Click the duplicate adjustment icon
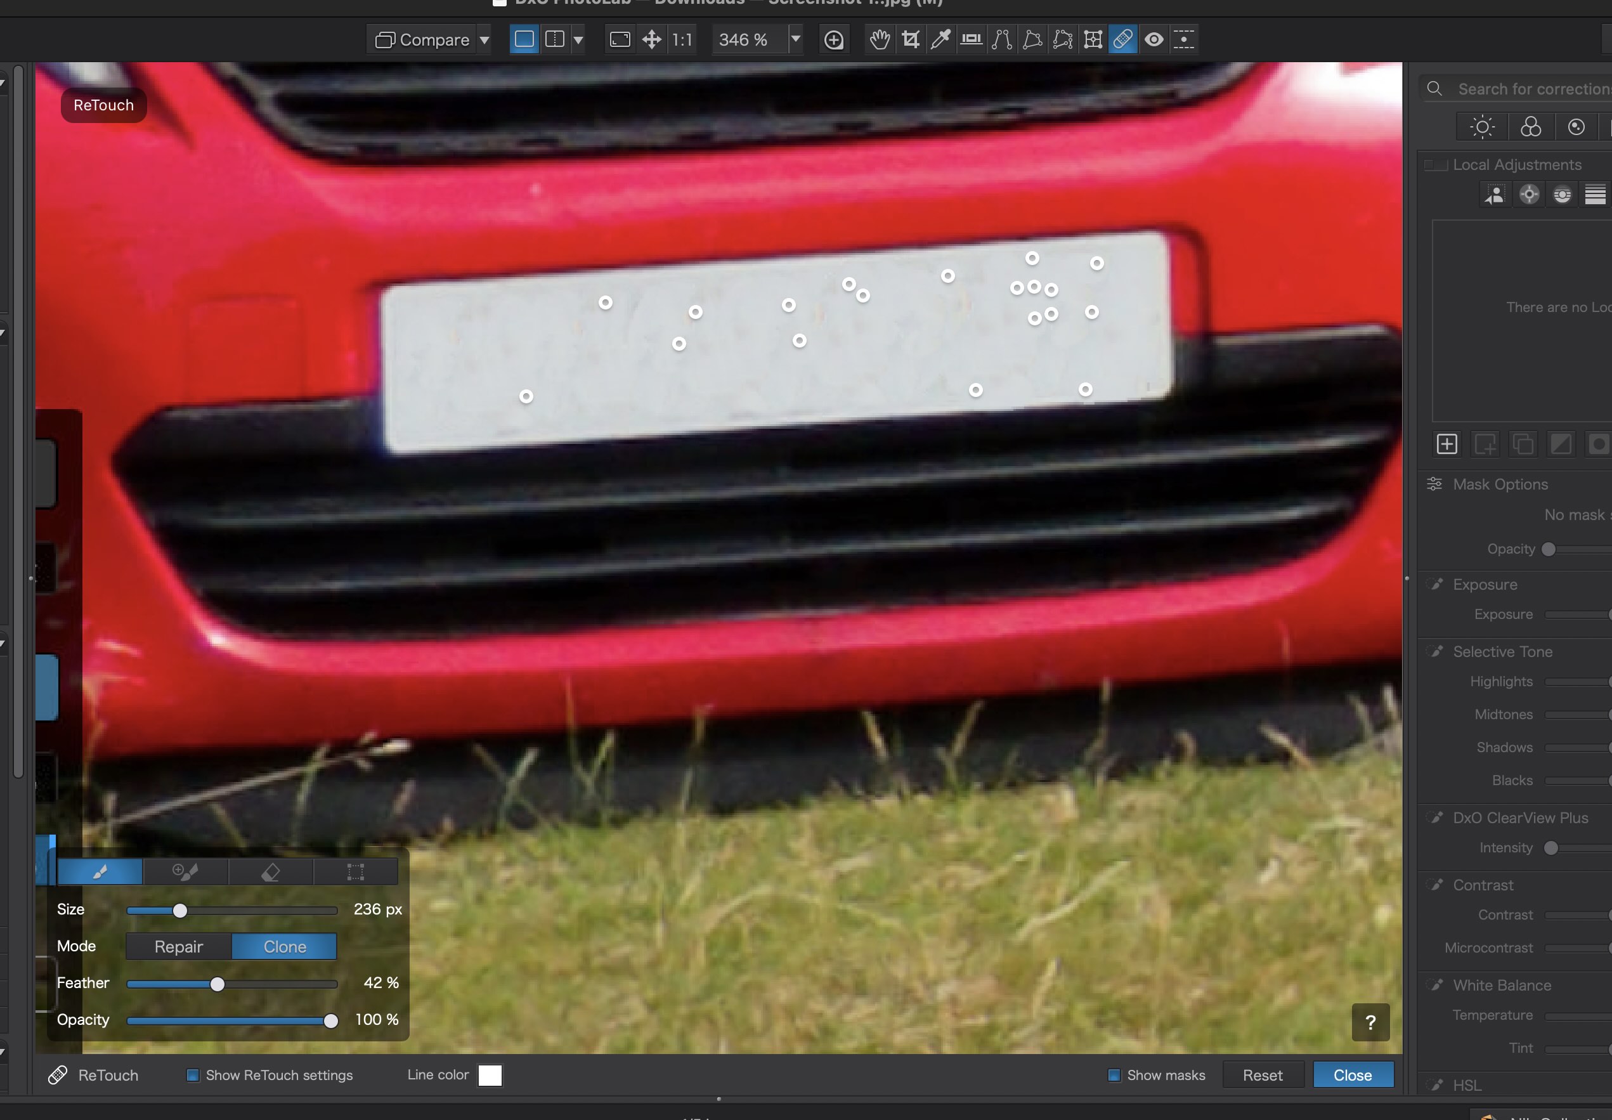 [x=1523, y=444]
